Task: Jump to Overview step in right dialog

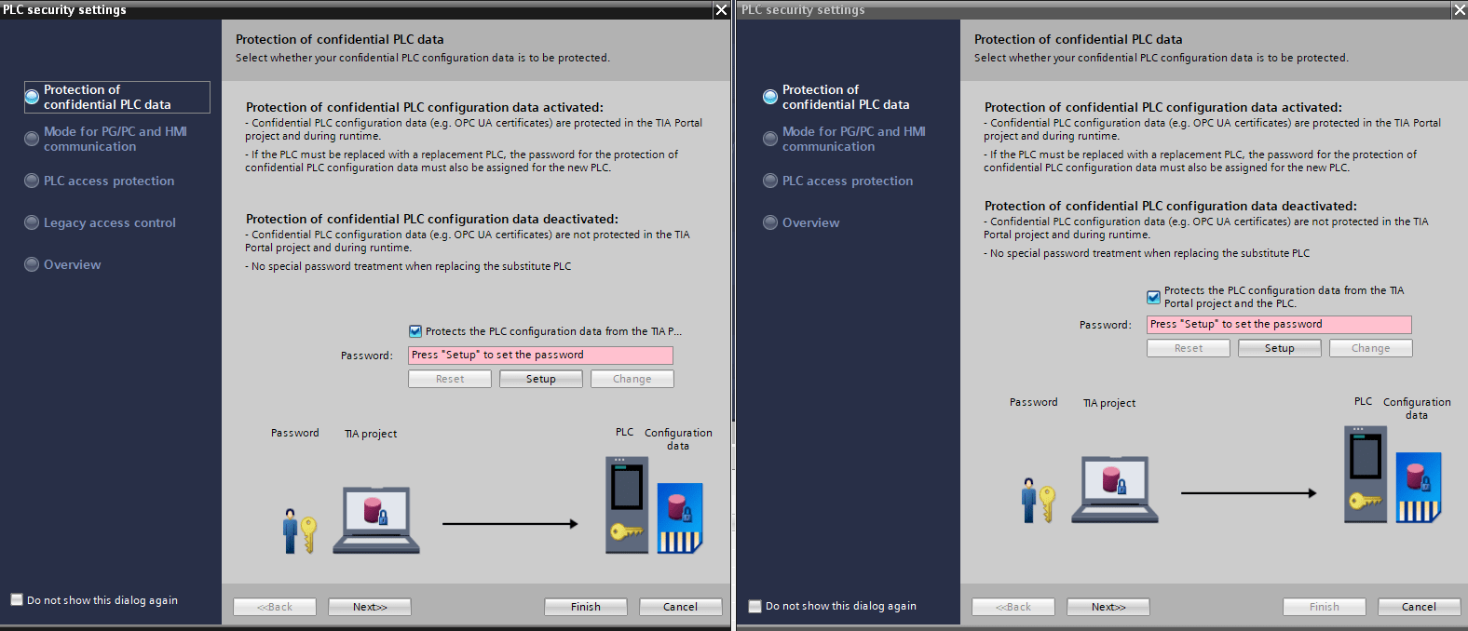Action: (x=810, y=222)
